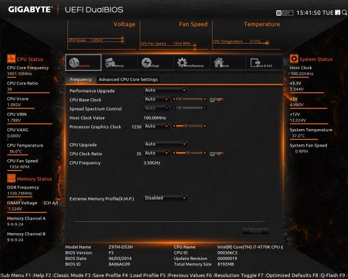Toggle the CPU Base Clock on/off switch

[x=216, y=100]
